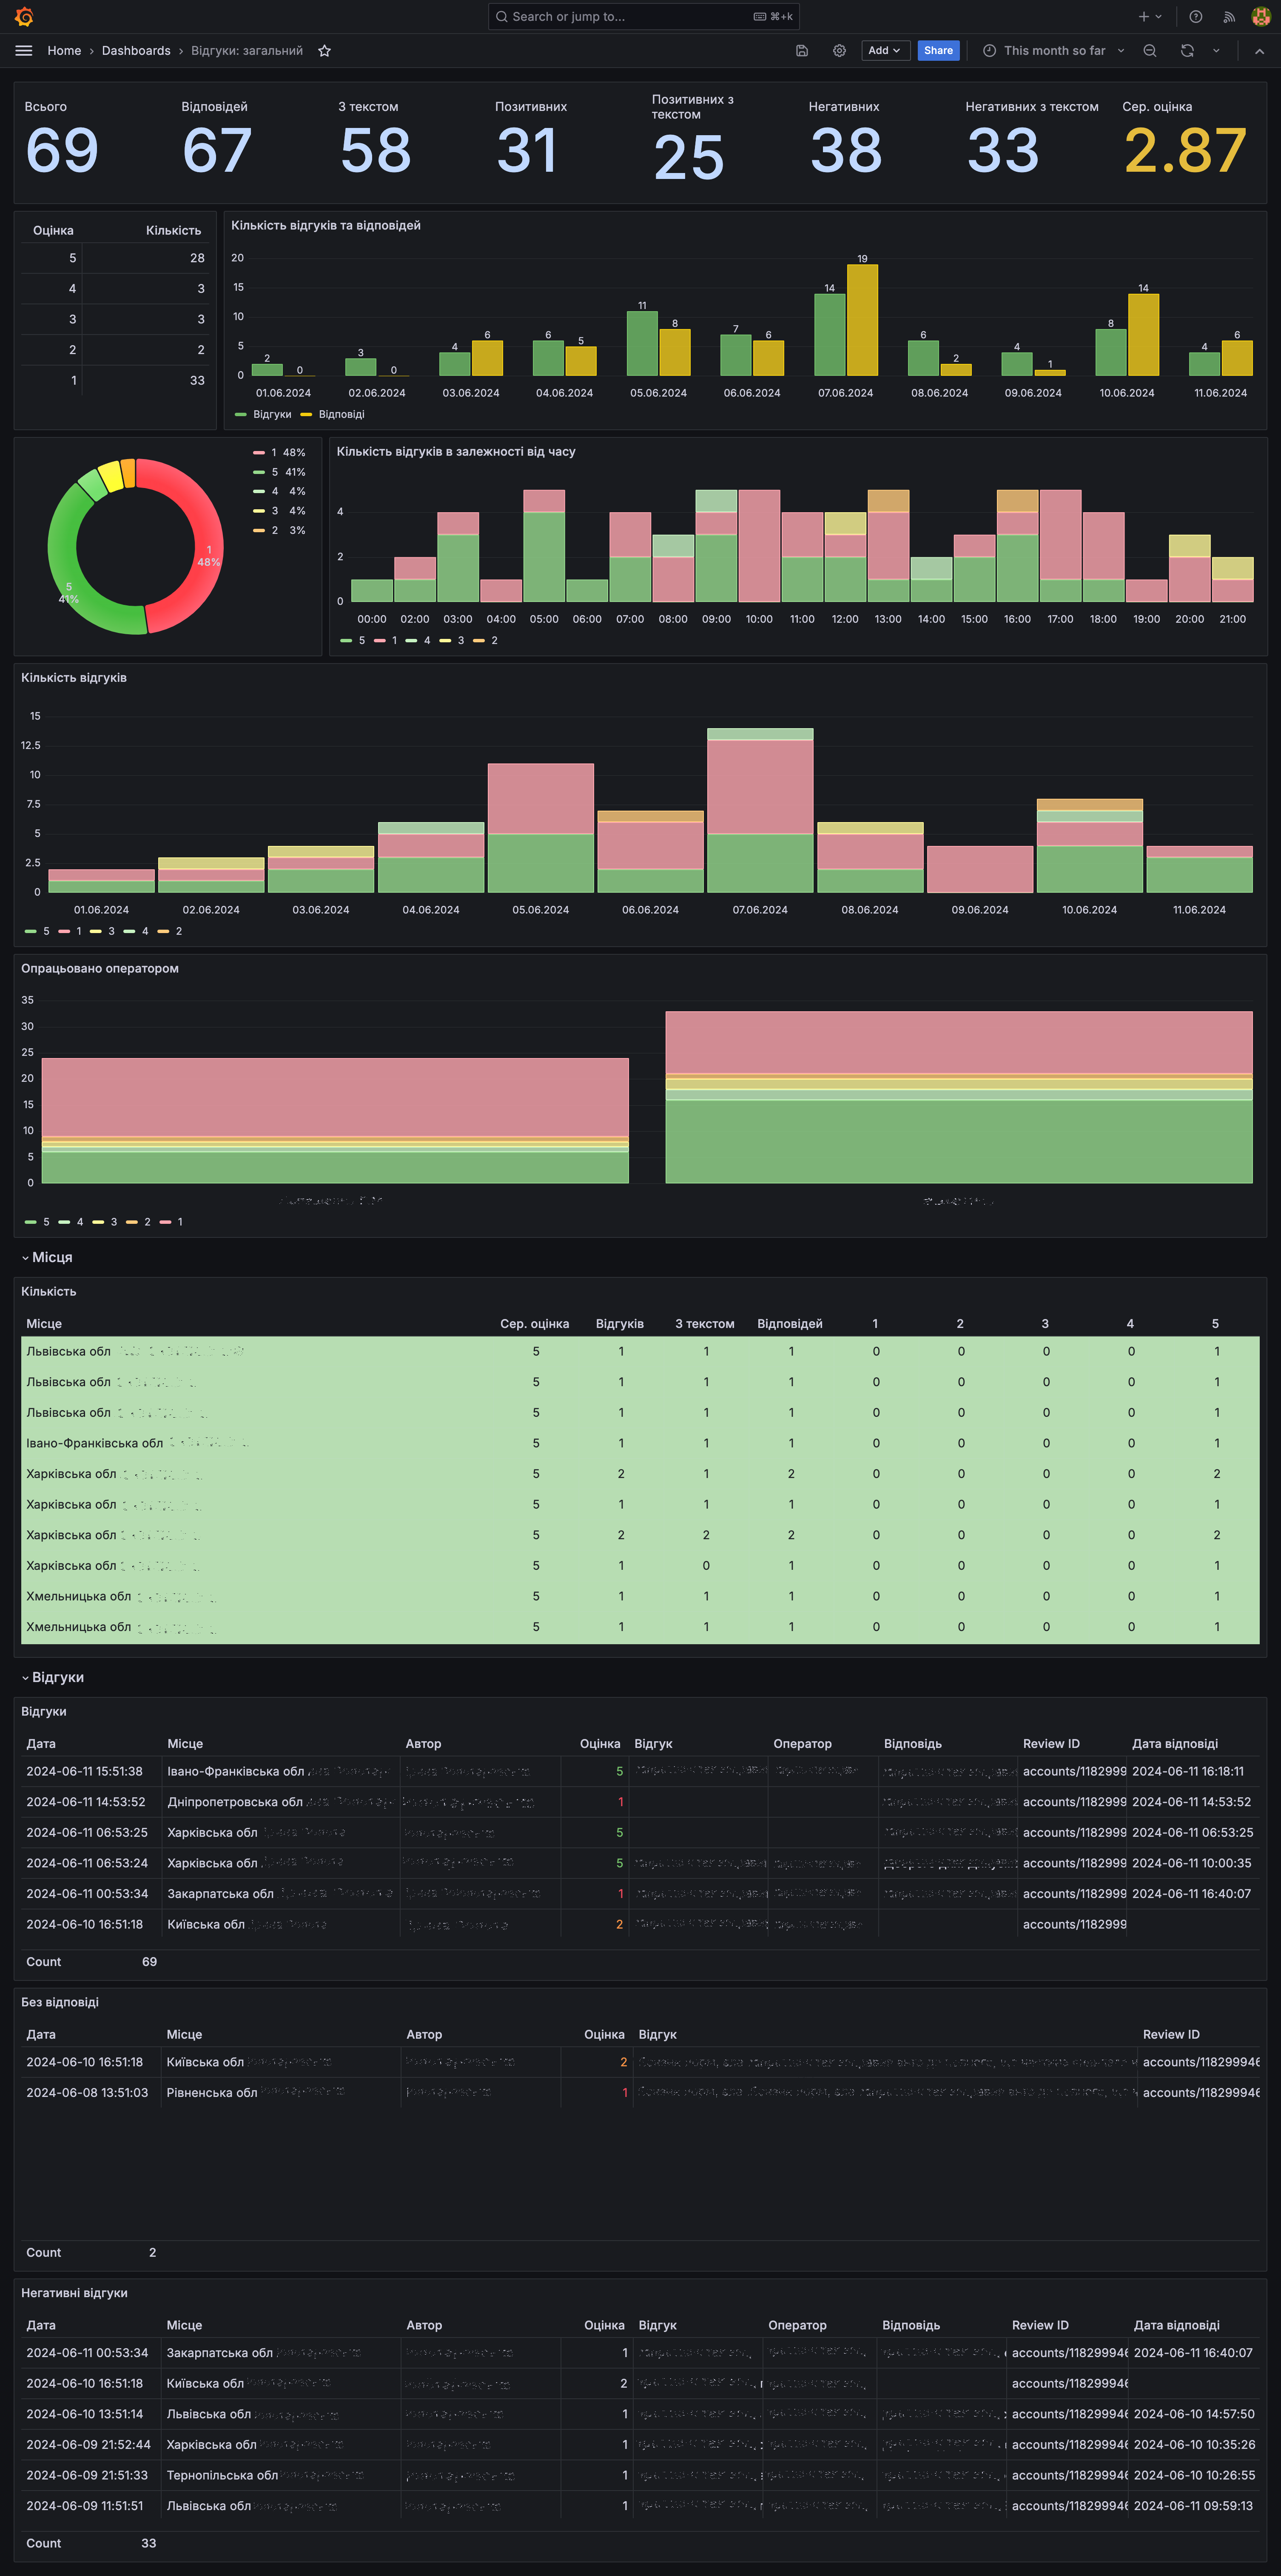Zoom out the time range
The width and height of the screenshot is (1281, 2576).
click(x=1150, y=51)
